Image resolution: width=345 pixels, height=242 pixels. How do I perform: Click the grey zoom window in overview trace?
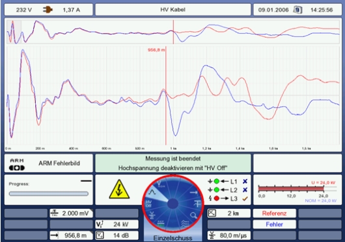point(14,32)
